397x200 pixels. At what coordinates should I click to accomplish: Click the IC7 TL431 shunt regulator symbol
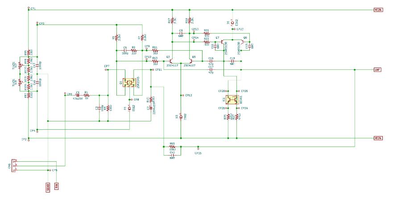(20, 65)
